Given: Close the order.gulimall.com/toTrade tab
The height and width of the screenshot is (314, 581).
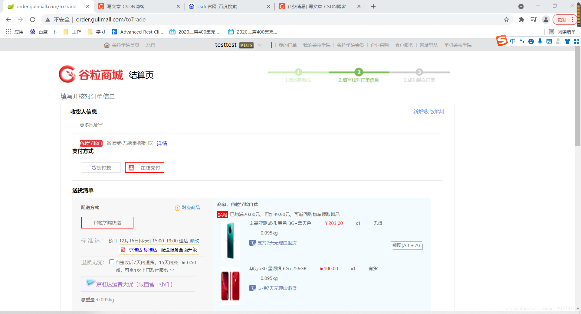Looking at the screenshot, I should click(x=88, y=6).
